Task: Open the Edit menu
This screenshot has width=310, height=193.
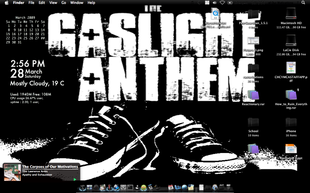Action: (x=42, y=3)
